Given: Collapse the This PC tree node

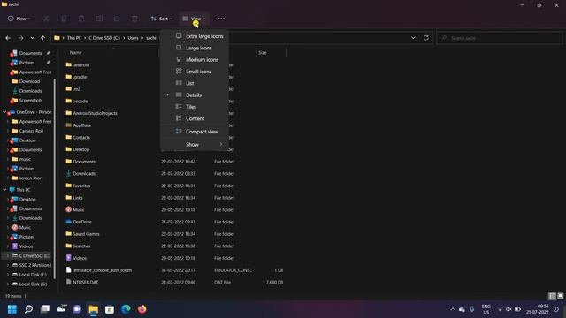Looking at the screenshot, I should point(4,190).
